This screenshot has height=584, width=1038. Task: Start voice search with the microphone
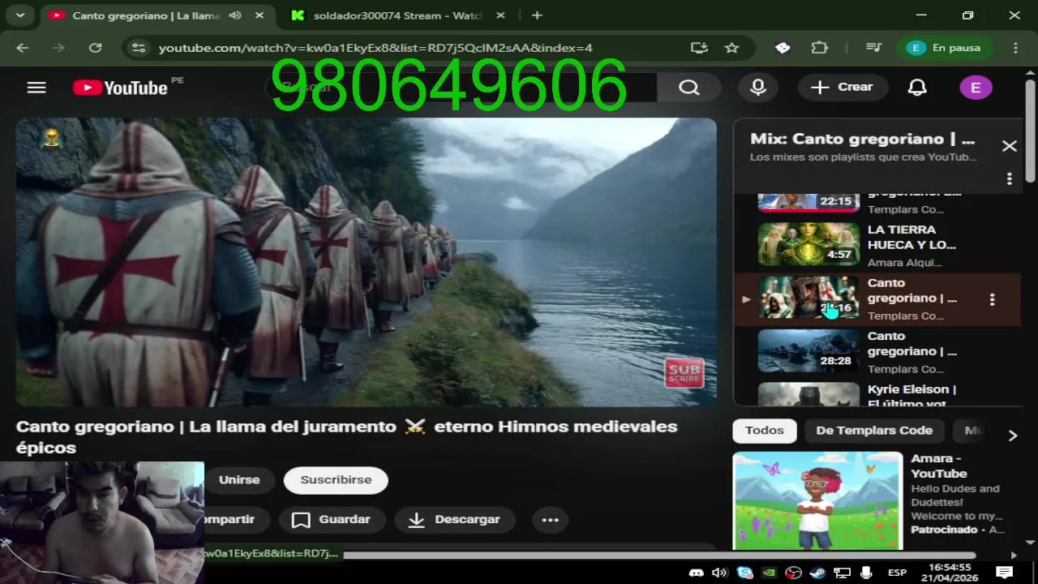(x=758, y=88)
